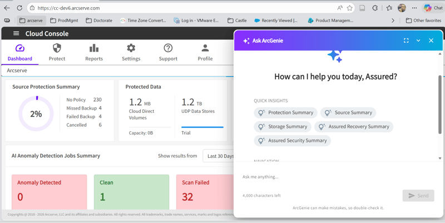
Task: Select Source Summary quick insight
Action: 348,113
